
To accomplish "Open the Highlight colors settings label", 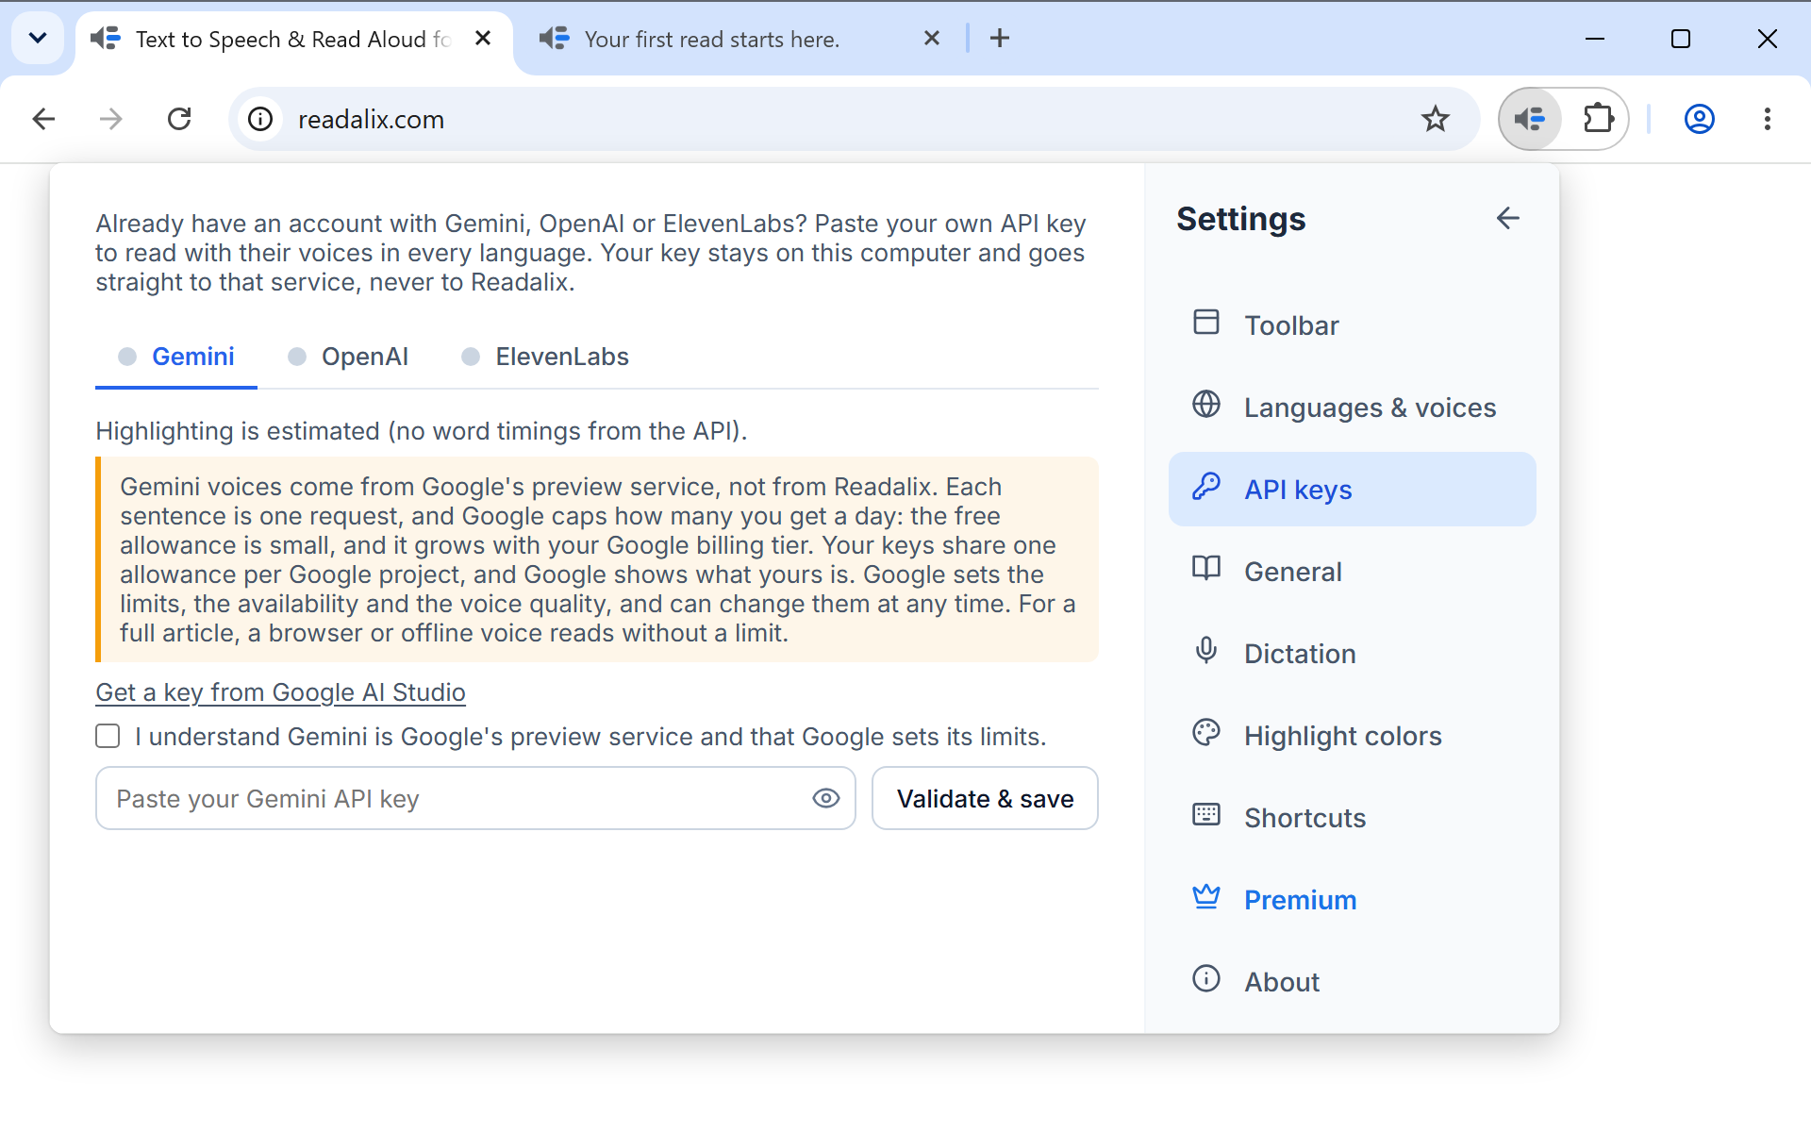I will coord(1342,736).
